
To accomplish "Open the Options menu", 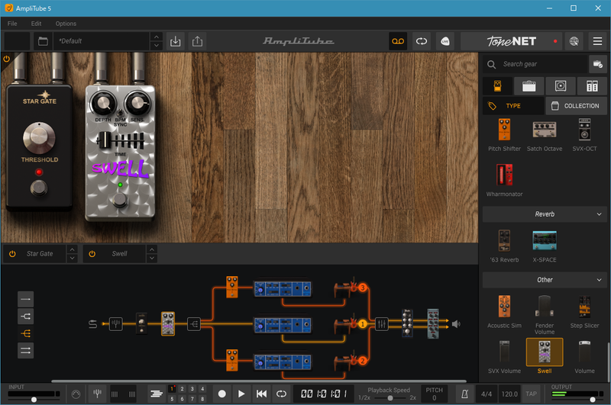I will [x=66, y=24].
